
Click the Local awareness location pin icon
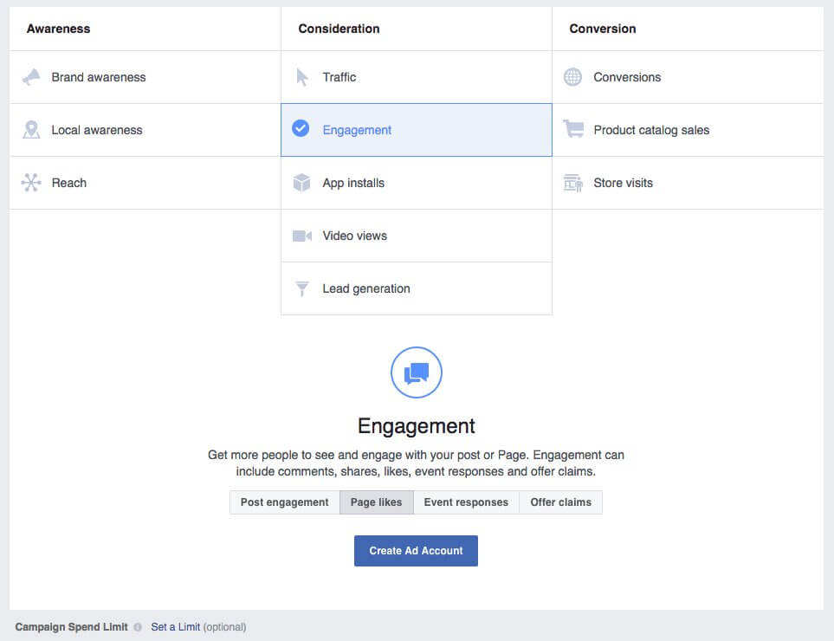[31, 130]
